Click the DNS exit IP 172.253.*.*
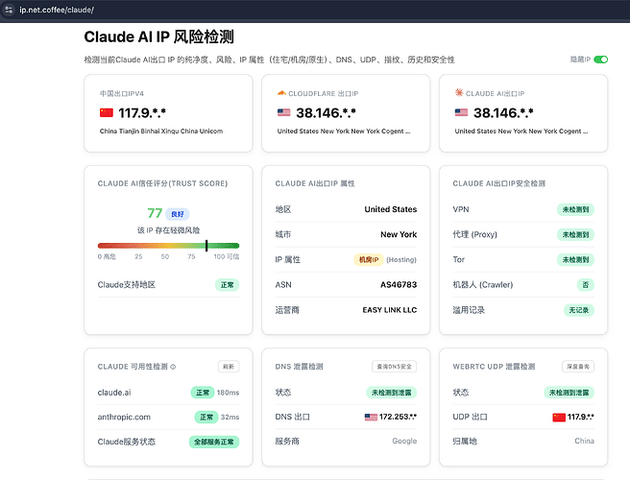The image size is (630, 480). (x=398, y=417)
